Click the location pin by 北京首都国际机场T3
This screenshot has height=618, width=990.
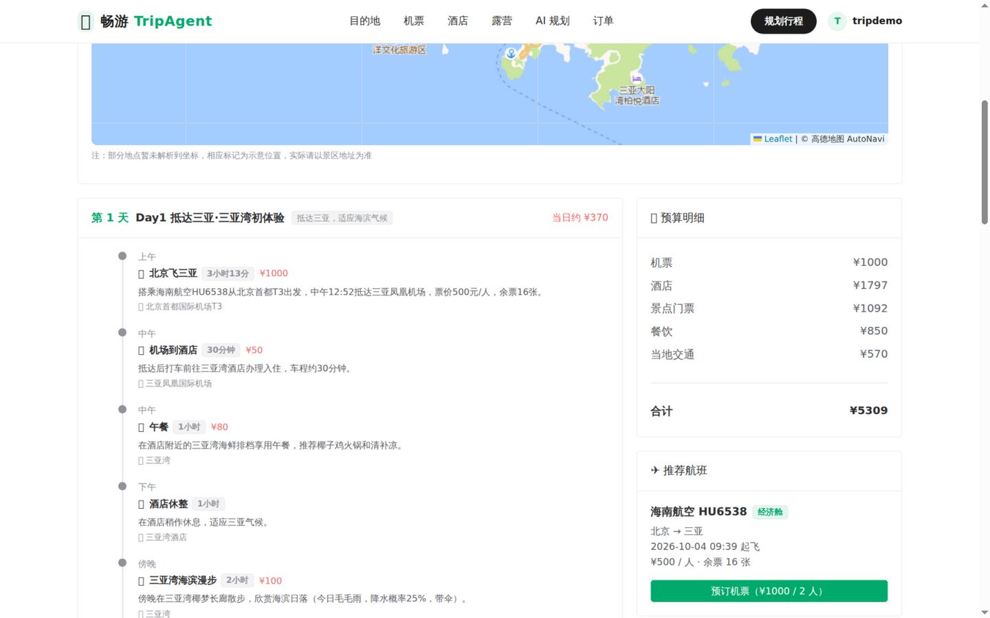(141, 307)
